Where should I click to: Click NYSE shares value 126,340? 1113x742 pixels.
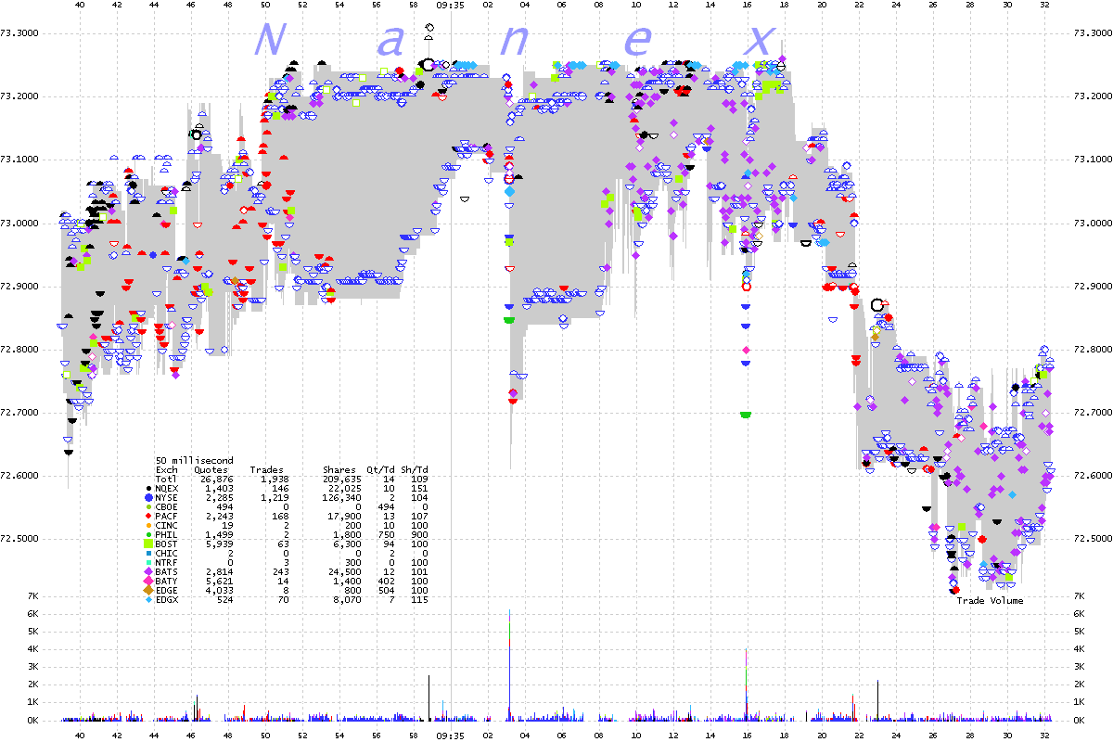click(x=341, y=496)
